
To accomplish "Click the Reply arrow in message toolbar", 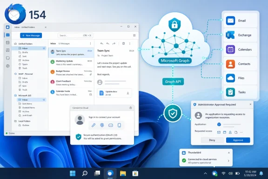I will point(102,43).
